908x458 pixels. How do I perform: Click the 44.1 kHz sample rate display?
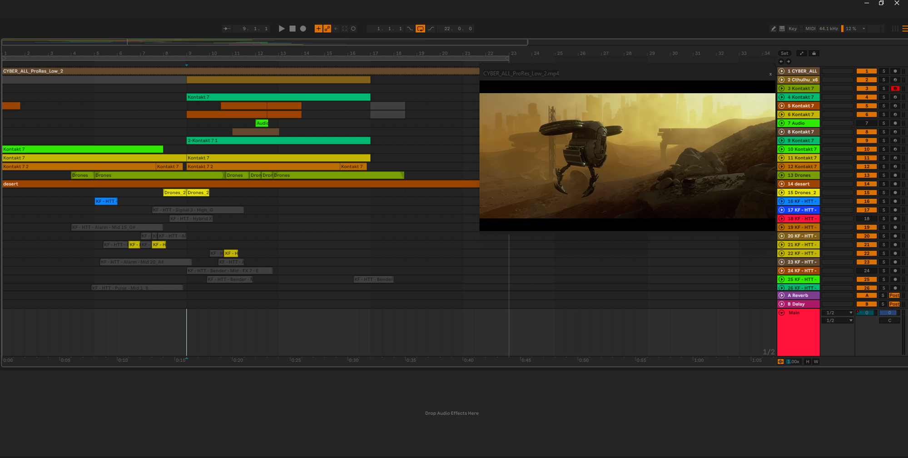pos(829,29)
